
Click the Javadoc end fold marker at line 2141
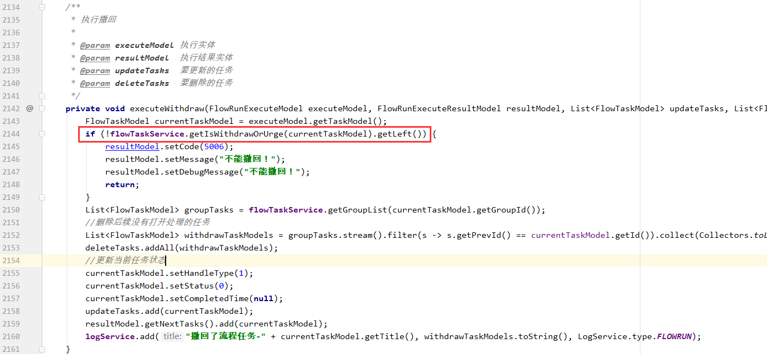(42, 96)
